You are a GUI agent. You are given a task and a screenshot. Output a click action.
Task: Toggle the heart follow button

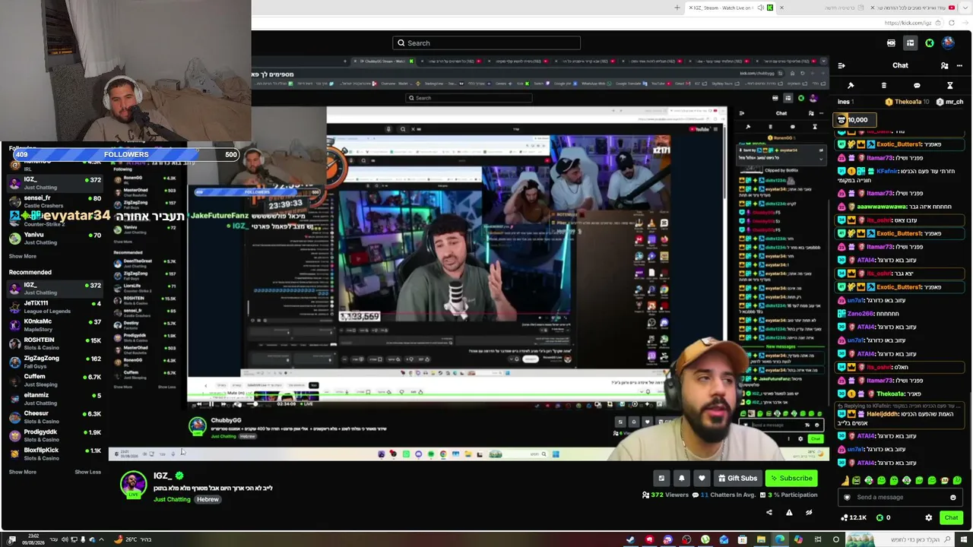[x=701, y=478]
